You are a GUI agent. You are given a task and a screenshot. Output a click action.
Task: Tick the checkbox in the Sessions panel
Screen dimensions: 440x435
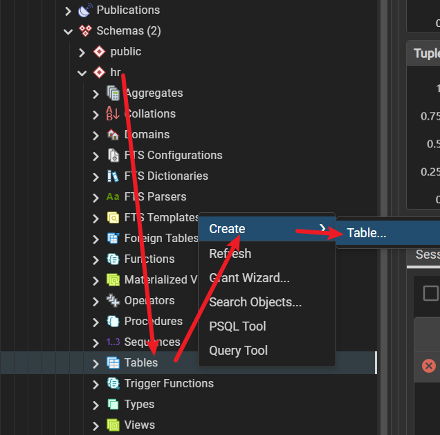pos(430,293)
